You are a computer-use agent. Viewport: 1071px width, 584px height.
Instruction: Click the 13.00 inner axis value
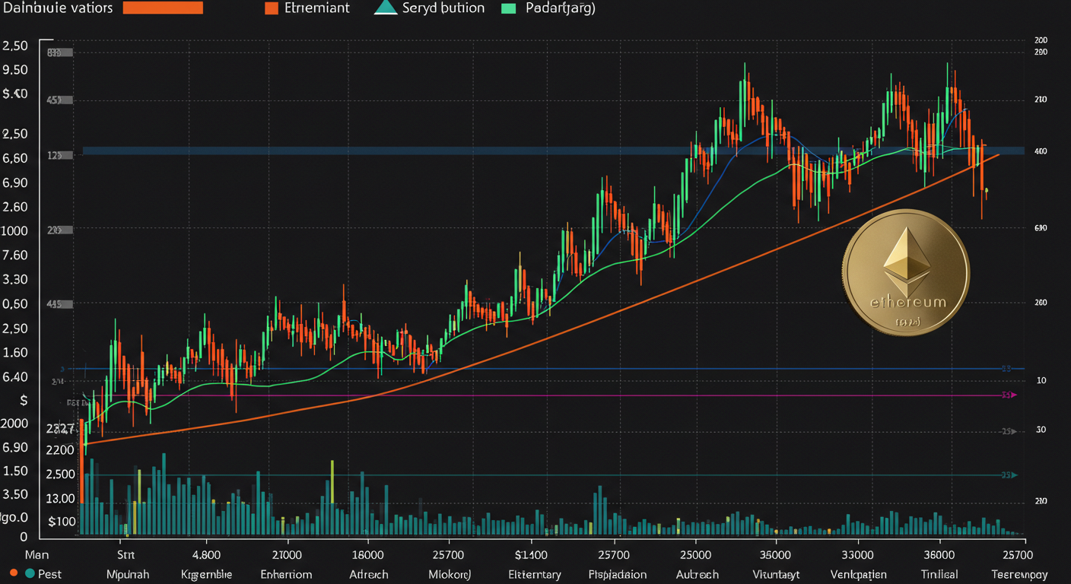[x=60, y=499]
